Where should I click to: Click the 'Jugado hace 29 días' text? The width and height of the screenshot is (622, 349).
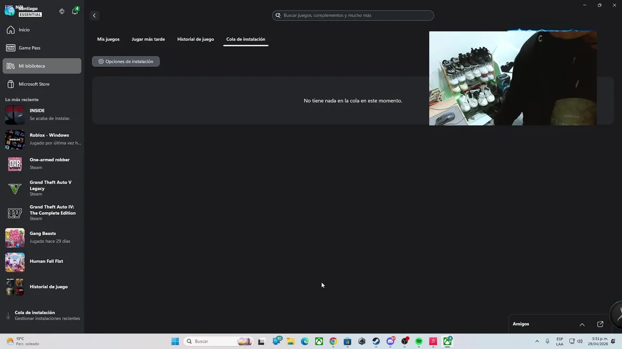point(50,241)
